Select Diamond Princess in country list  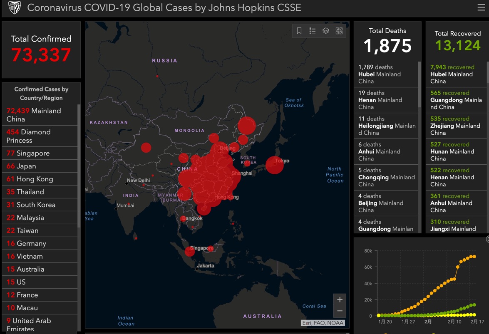(40, 136)
